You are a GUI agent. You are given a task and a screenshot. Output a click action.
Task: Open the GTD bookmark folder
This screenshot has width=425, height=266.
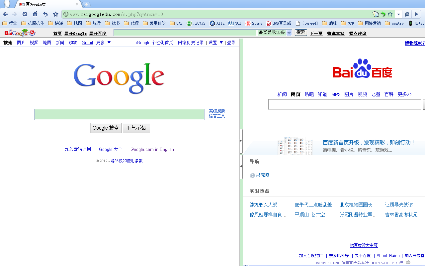pyautogui.click(x=347, y=23)
